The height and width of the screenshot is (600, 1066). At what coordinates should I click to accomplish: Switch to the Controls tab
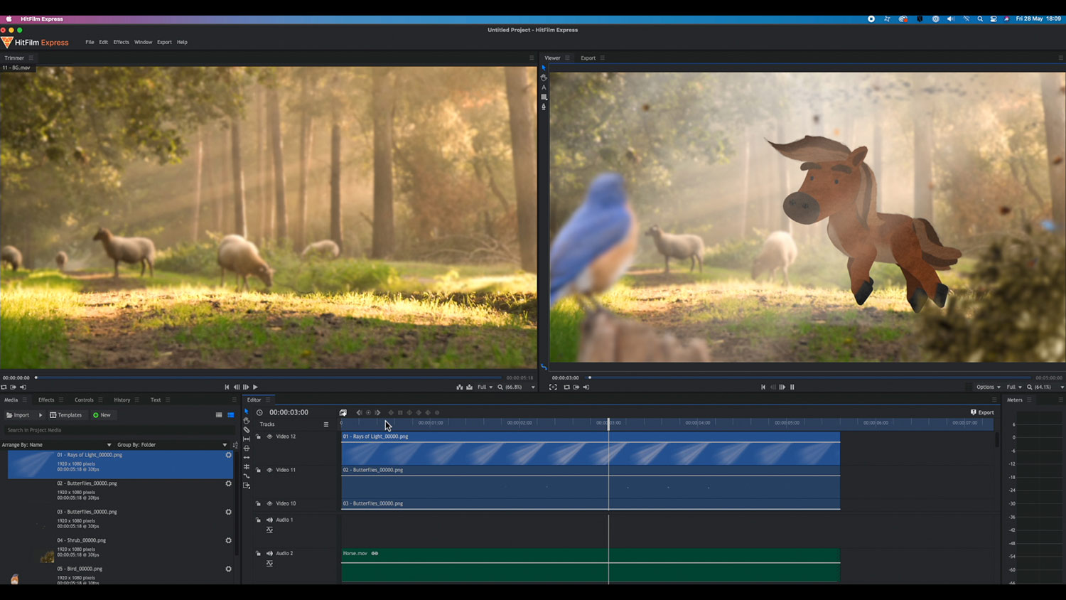(x=84, y=400)
